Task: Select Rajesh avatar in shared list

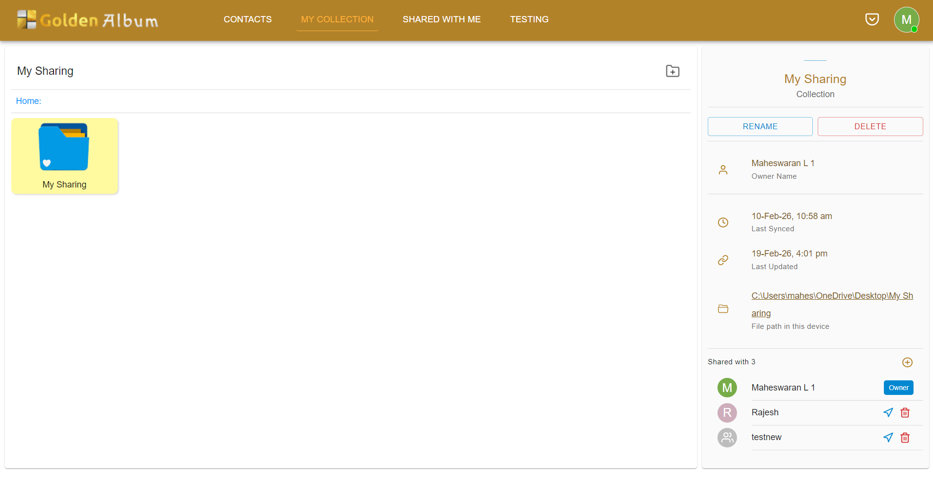Action: tap(727, 413)
